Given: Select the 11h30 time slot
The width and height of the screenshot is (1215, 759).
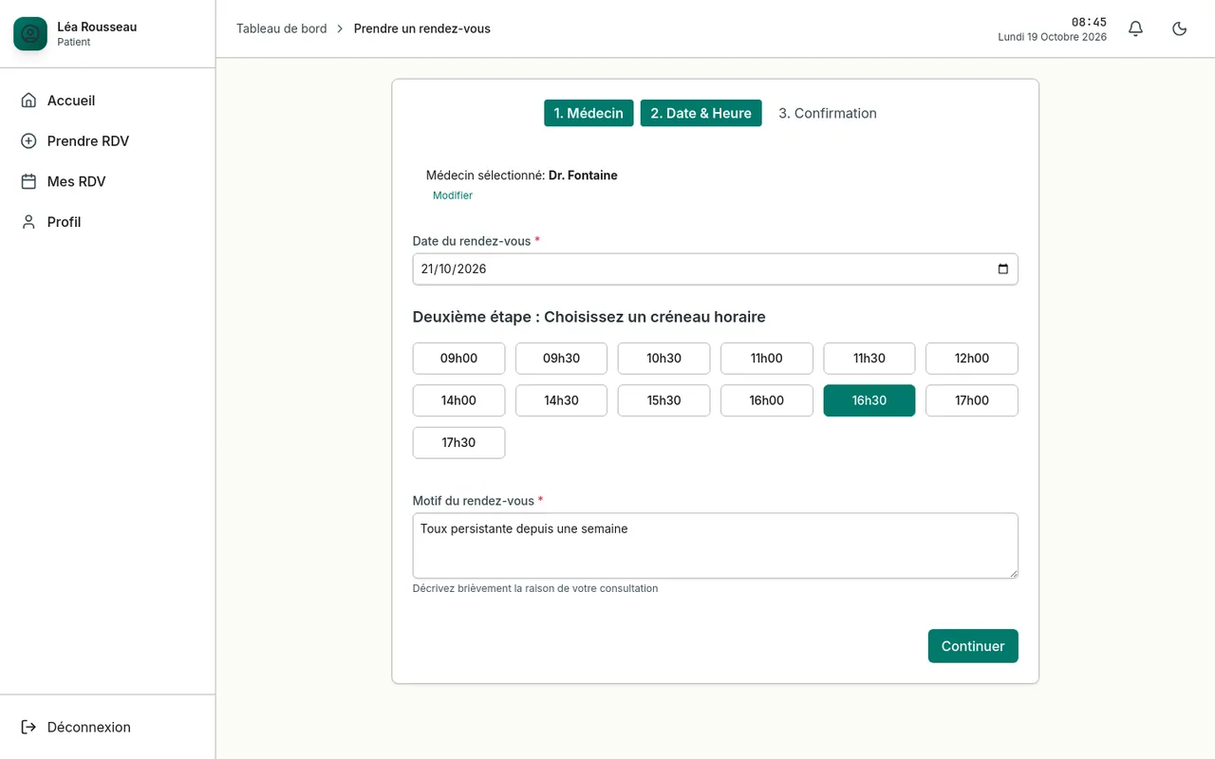Looking at the screenshot, I should 869,359.
